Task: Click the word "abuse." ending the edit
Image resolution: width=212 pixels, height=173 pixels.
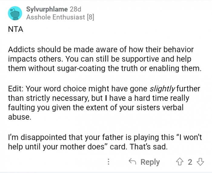Action: tap(19, 117)
